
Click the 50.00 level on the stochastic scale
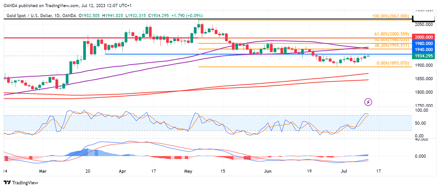click(422, 123)
